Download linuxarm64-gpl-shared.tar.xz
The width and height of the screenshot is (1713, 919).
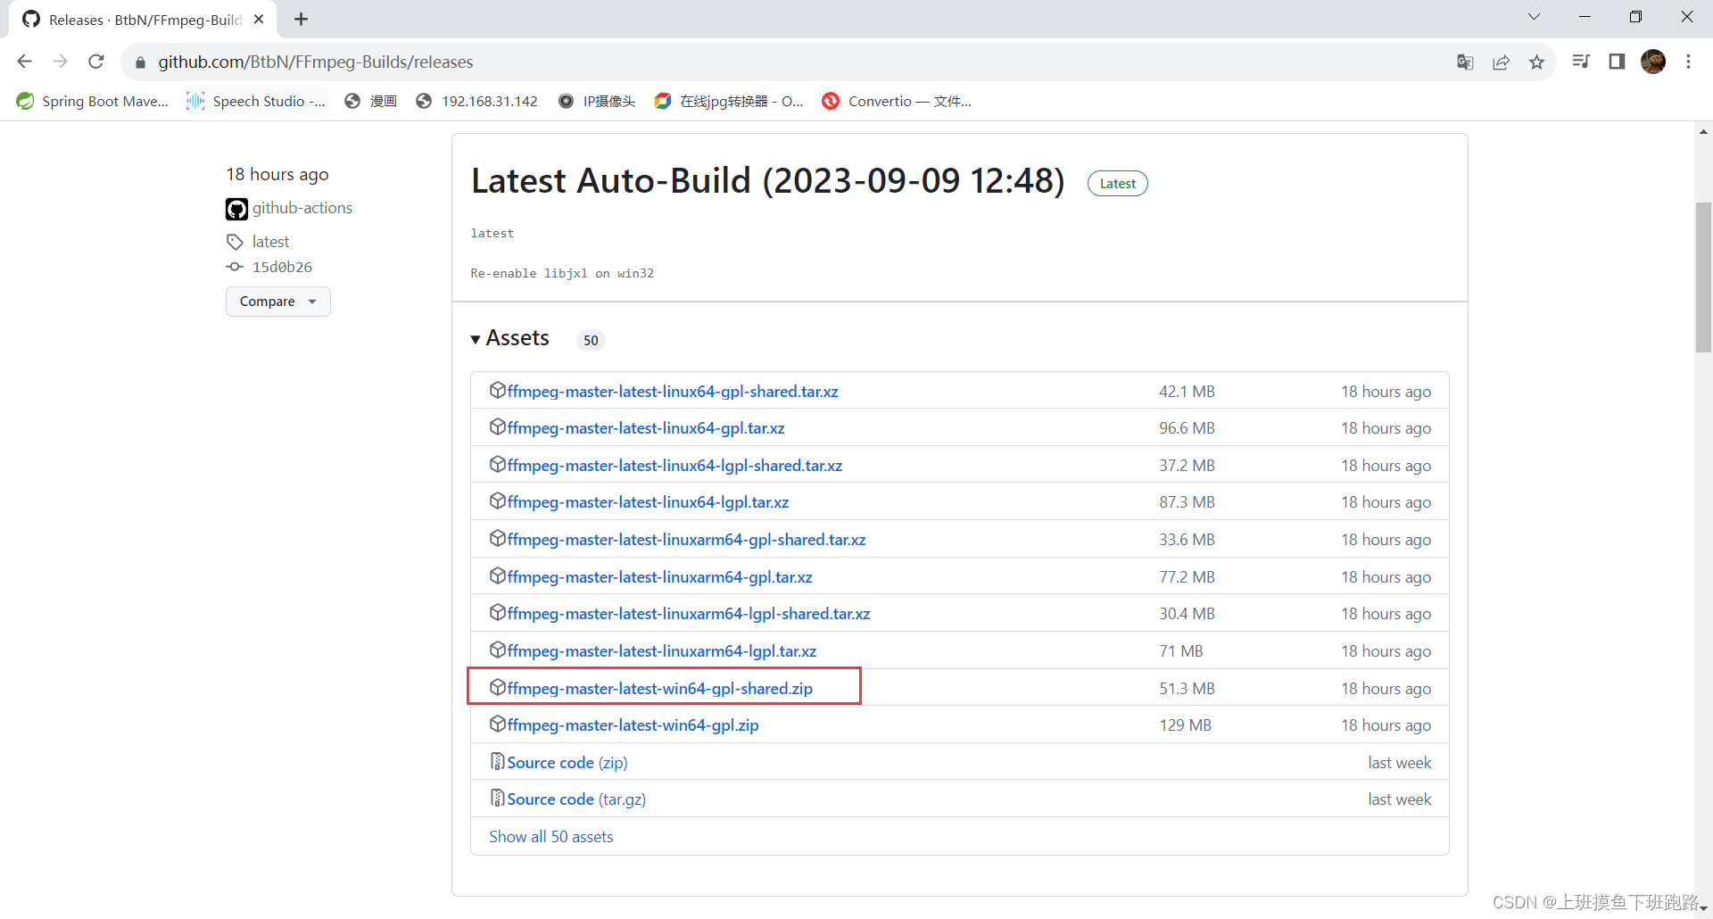pyautogui.click(x=686, y=540)
